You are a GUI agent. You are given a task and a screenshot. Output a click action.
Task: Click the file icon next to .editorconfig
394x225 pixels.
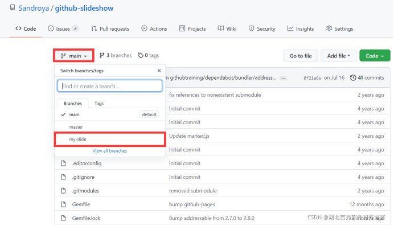[x=63, y=163]
